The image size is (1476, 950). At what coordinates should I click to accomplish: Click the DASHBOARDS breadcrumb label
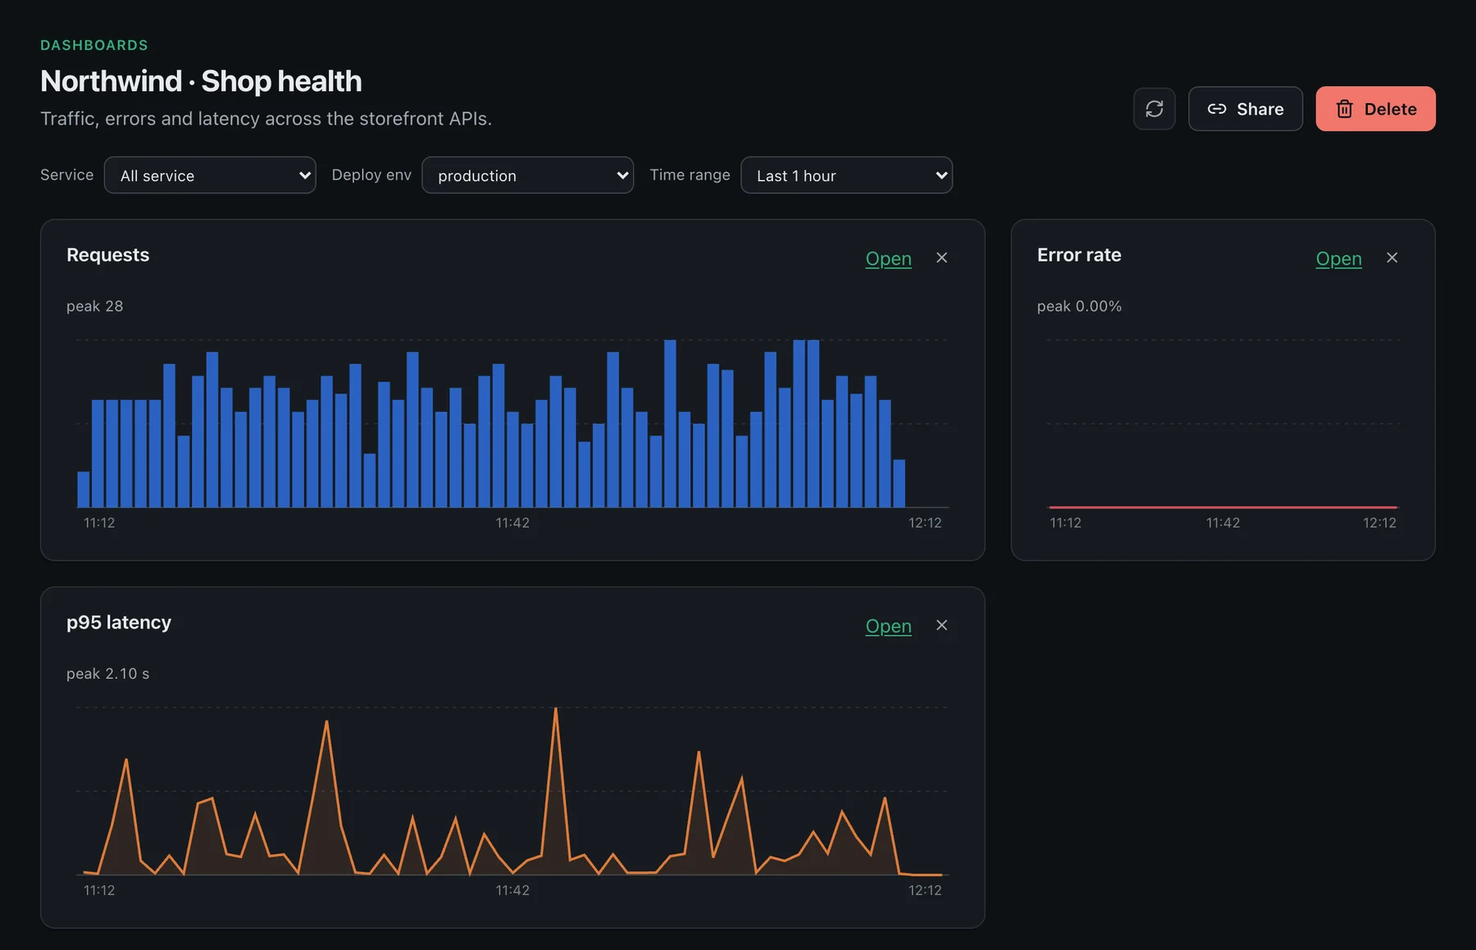94,45
